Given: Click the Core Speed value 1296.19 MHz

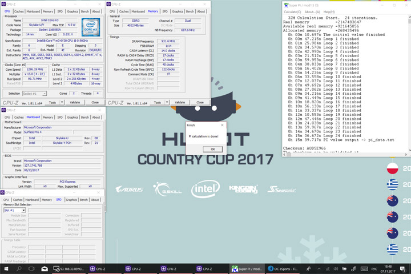Looking at the screenshot, I should (35, 70).
